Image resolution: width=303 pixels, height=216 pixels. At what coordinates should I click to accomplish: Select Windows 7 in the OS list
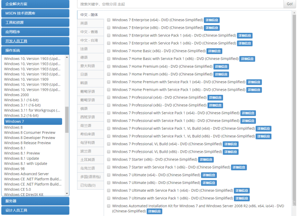33,121
